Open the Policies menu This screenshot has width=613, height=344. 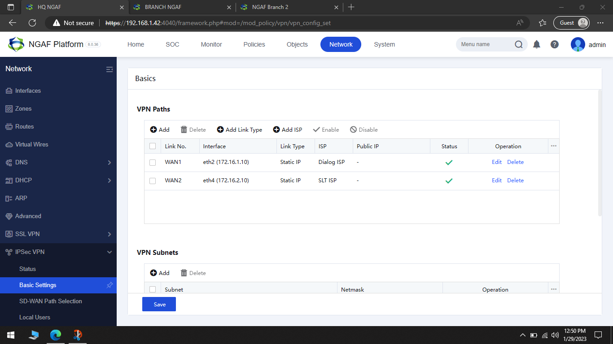point(254,44)
